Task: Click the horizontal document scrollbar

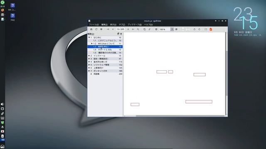Action: pos(175,116)
